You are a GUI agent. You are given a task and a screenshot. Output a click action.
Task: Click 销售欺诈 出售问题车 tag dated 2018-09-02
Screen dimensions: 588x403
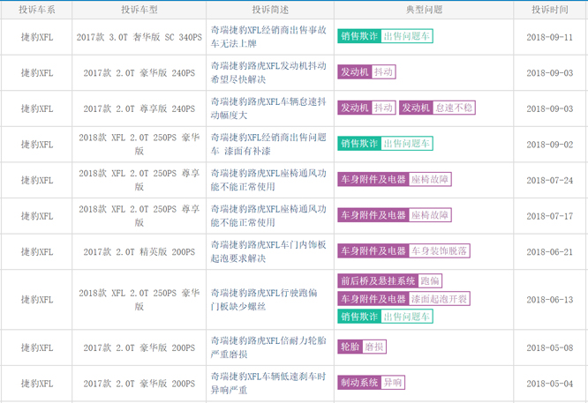click(385, 144)
